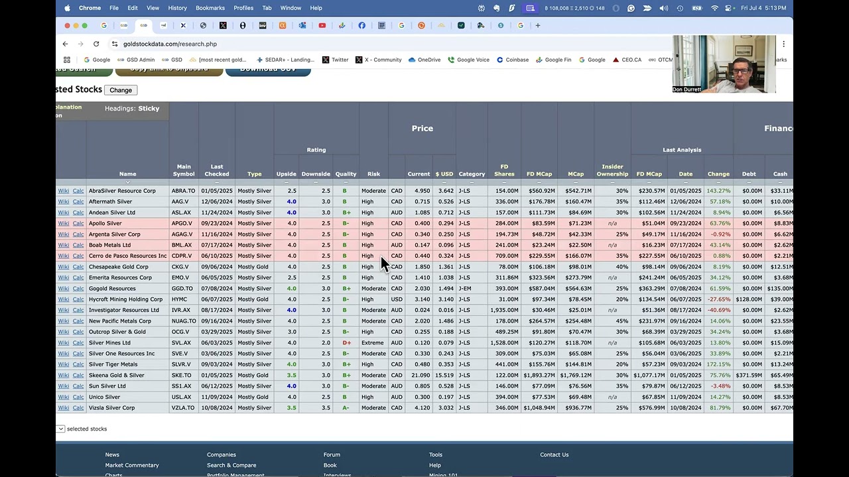The width and height of the screenshot is (849, 477).
Task: Open the Wi-Fi menu
Action: [x=714, y=8]
